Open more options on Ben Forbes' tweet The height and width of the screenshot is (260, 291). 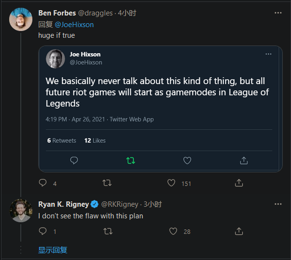tap(278, 13)
